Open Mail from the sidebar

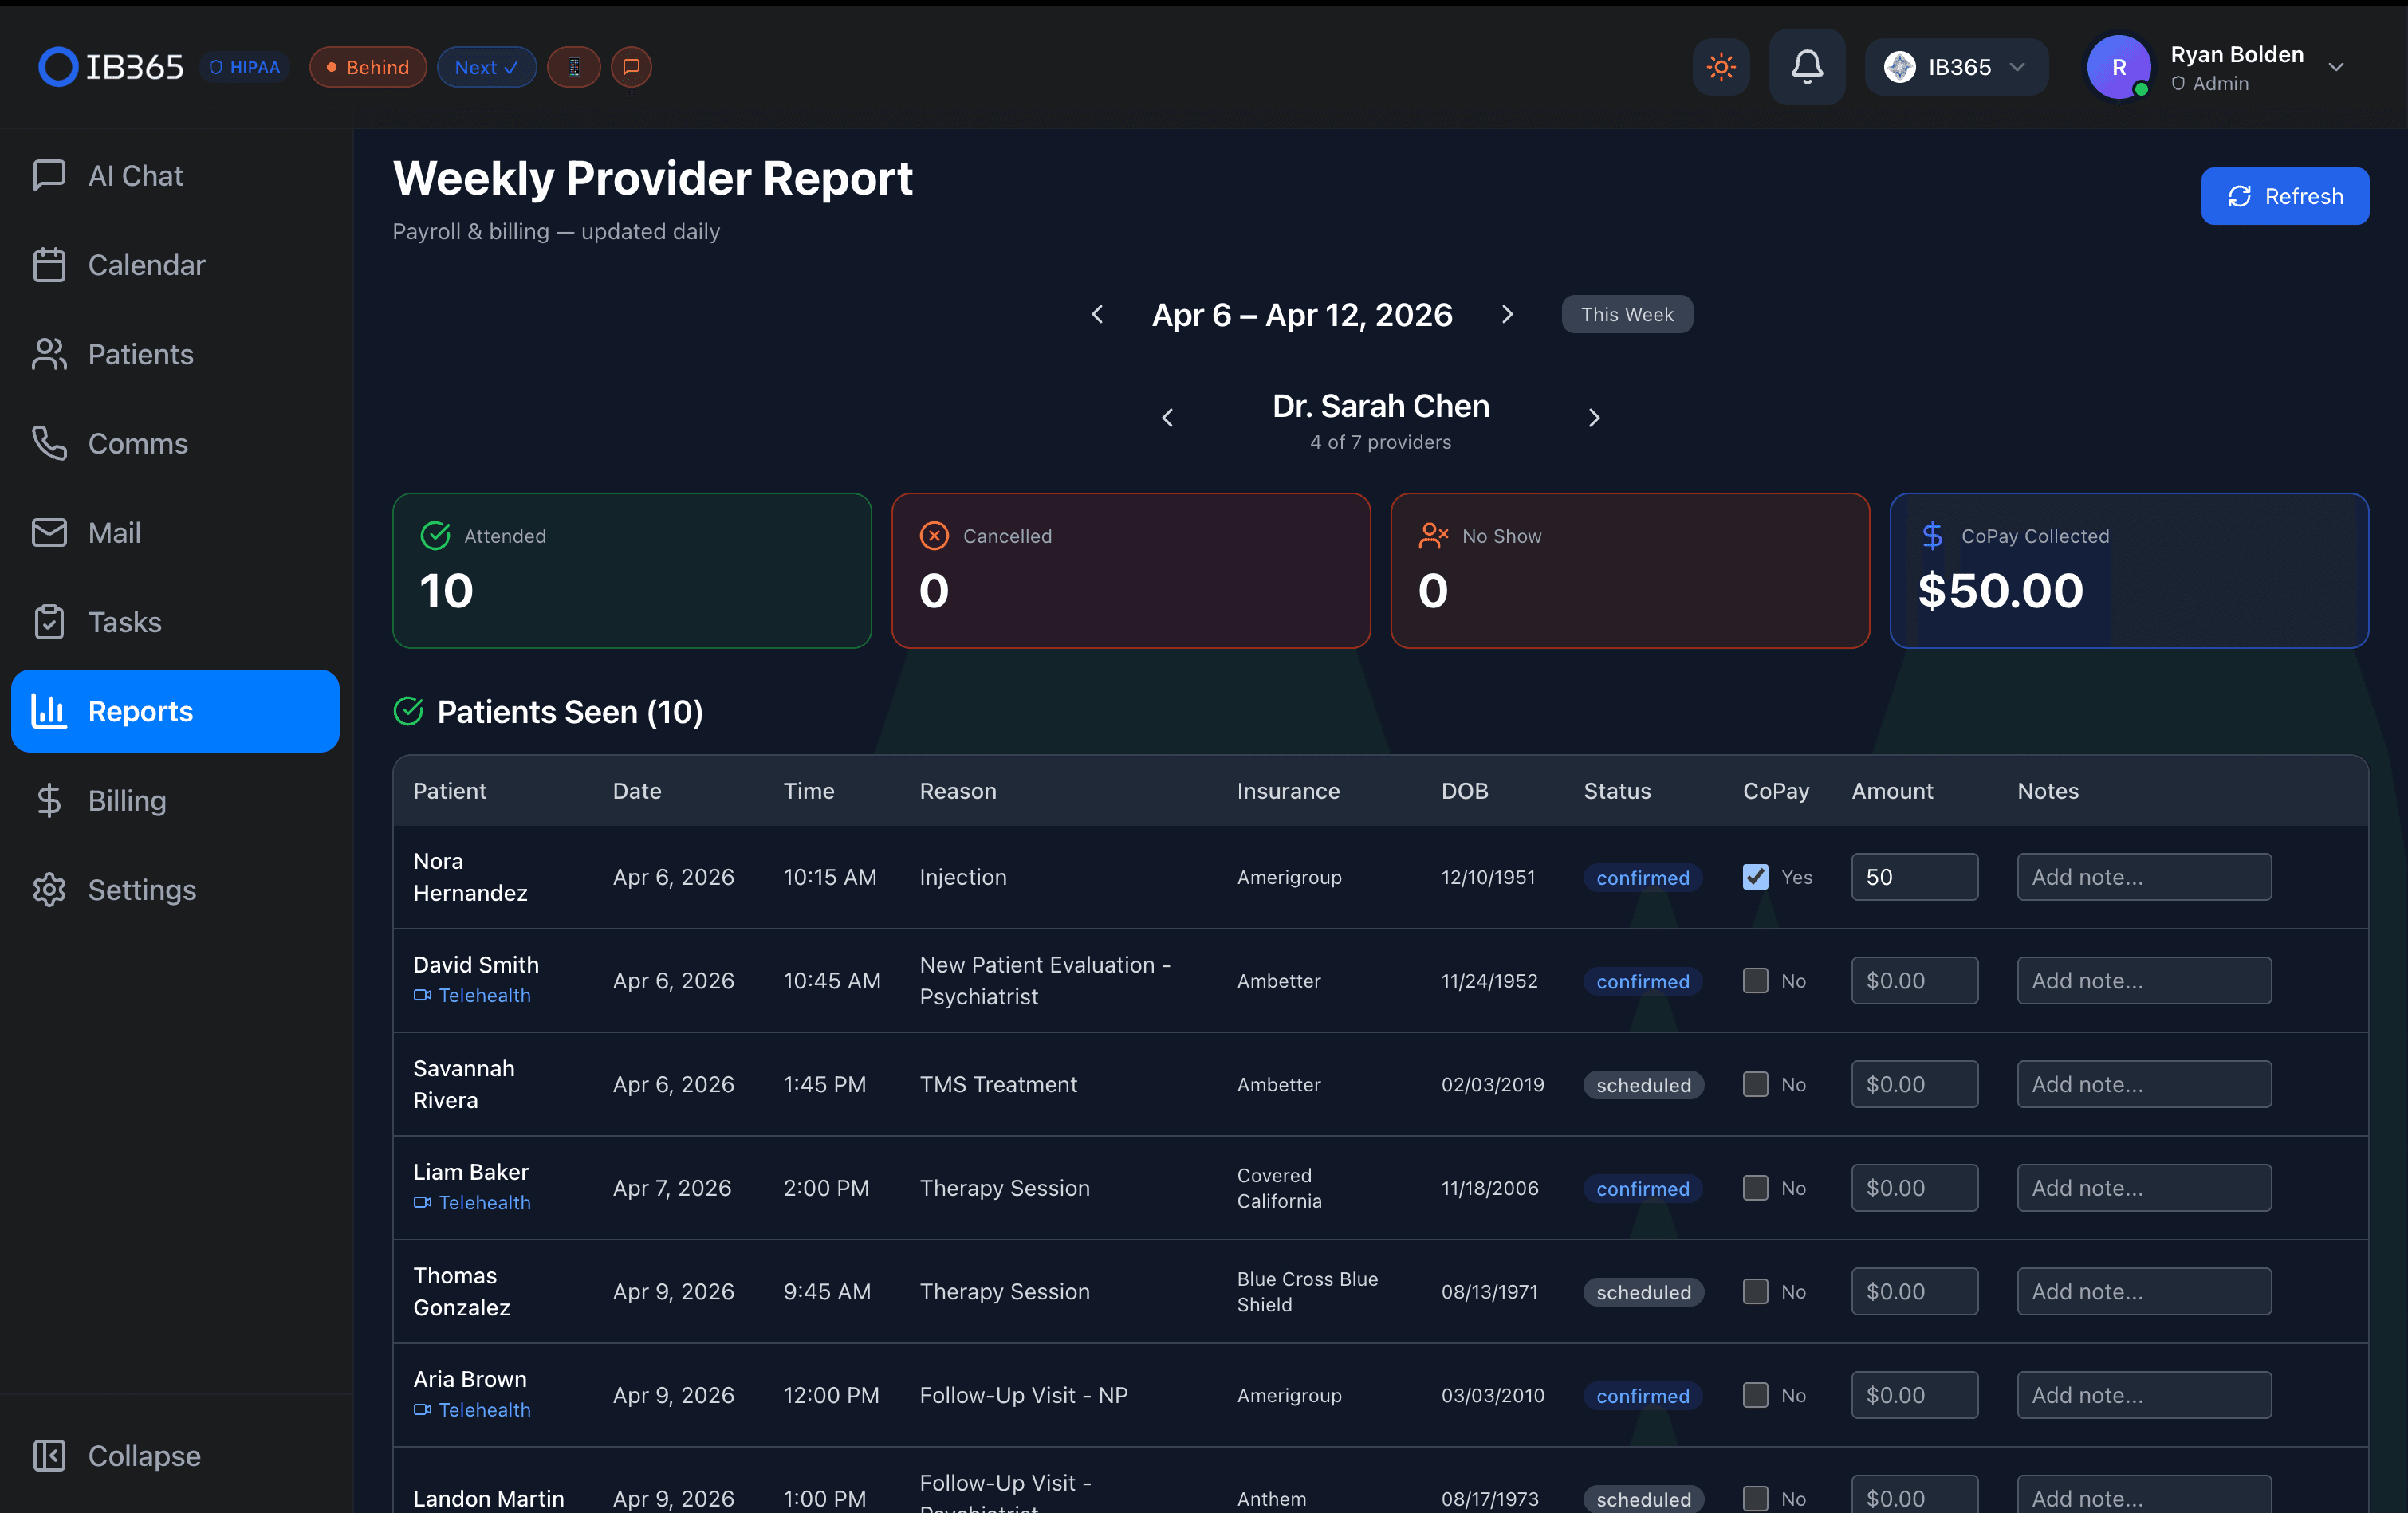coord(113,532)
